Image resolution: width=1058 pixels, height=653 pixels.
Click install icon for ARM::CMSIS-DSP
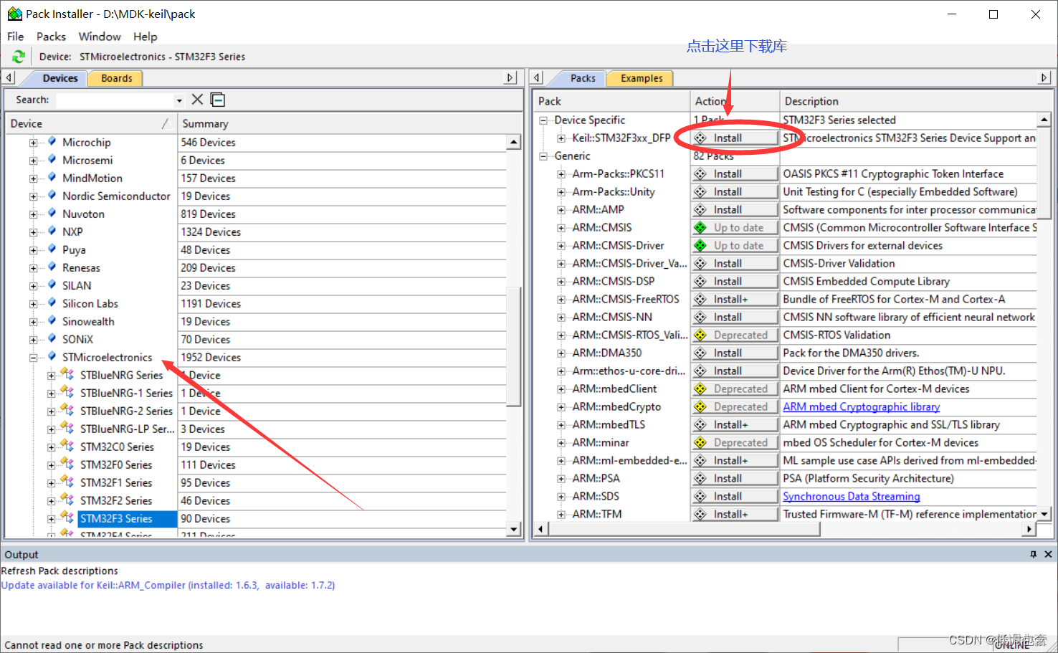coord(700,281)
